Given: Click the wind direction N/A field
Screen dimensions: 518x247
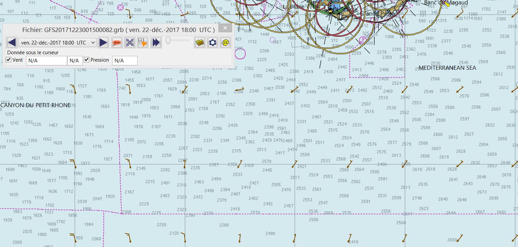Looking at the screenshot, I should click(75, 61).
